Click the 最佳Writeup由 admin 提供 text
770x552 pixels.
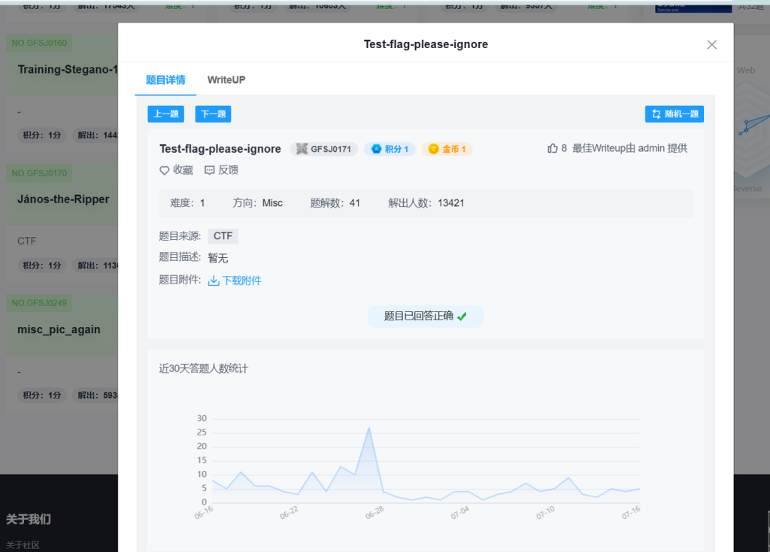629,148
